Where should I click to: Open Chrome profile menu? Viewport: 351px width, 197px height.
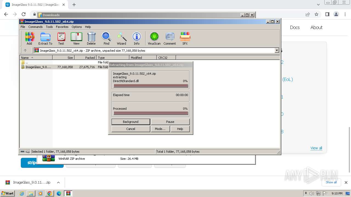click(336, 14)
